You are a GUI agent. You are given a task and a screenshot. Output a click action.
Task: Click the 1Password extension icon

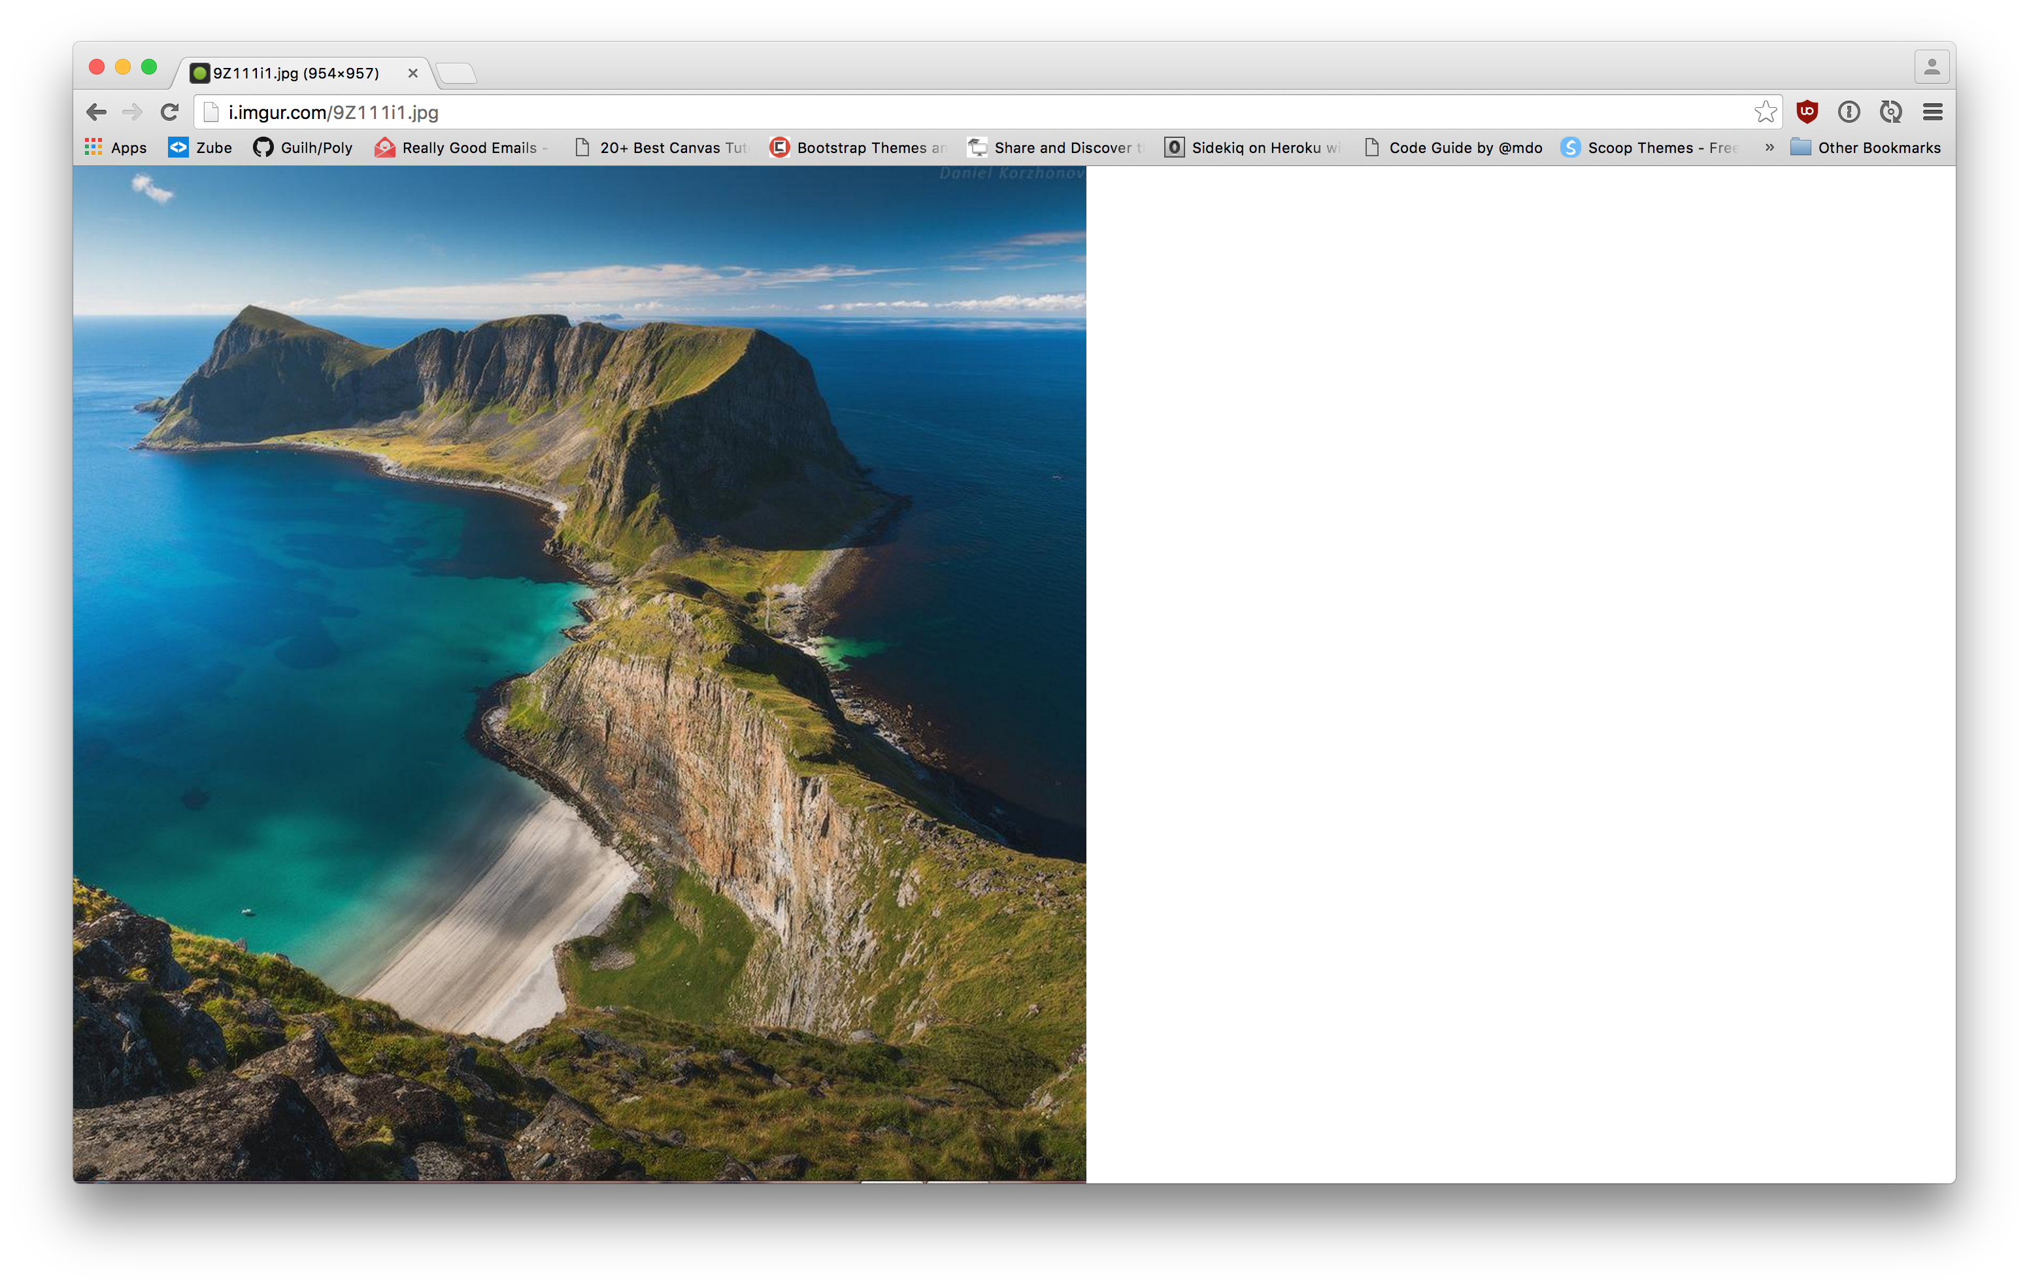[1849, 112]
